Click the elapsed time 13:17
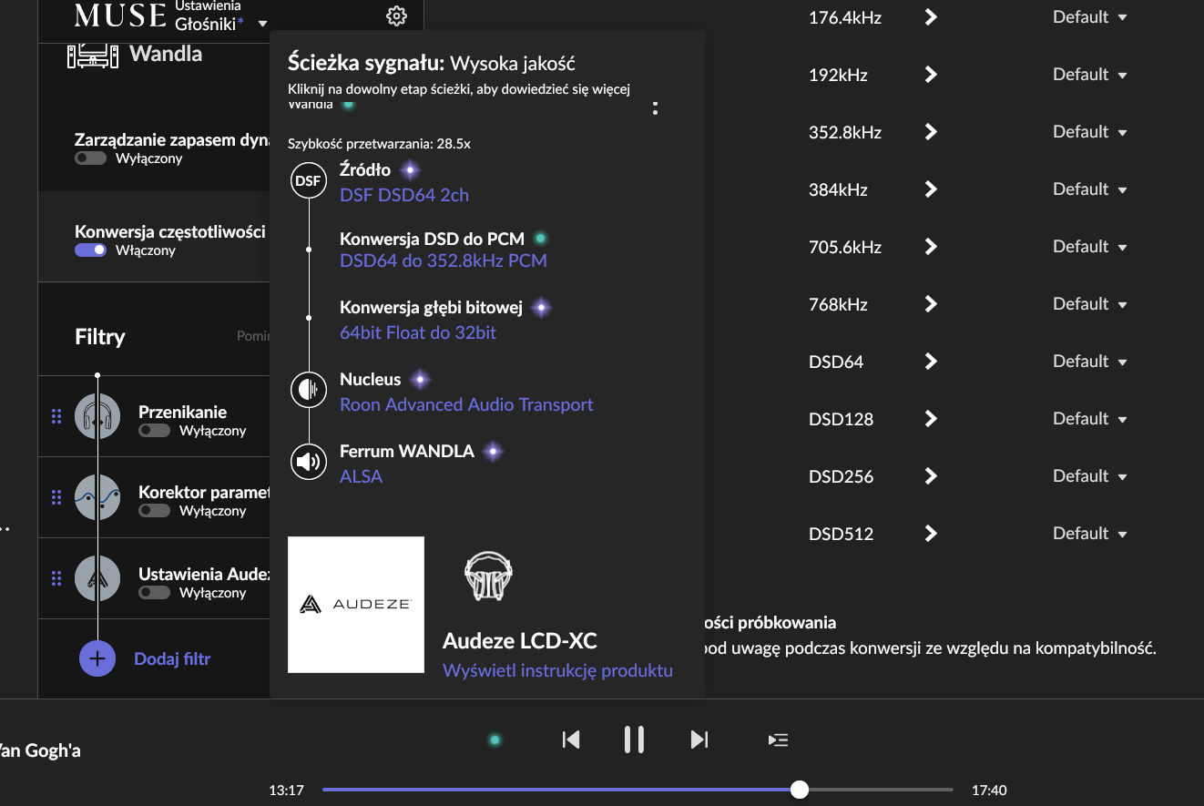This screenshot has height=806, width=1204. [286, 791]
